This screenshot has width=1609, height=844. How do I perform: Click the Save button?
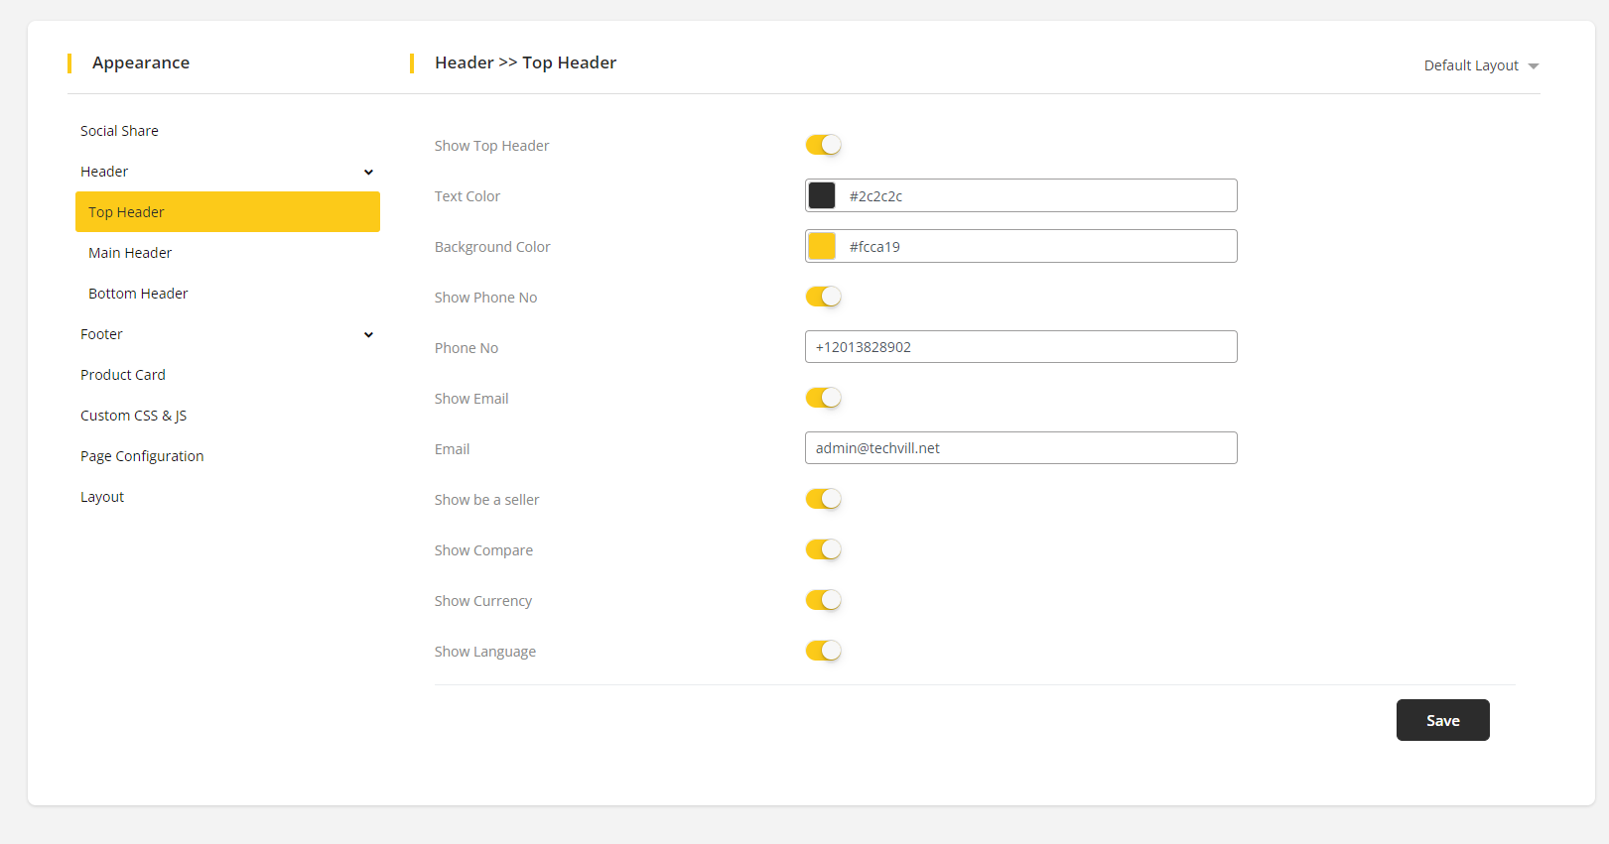pyautogui.click(x=1442, y=720)
